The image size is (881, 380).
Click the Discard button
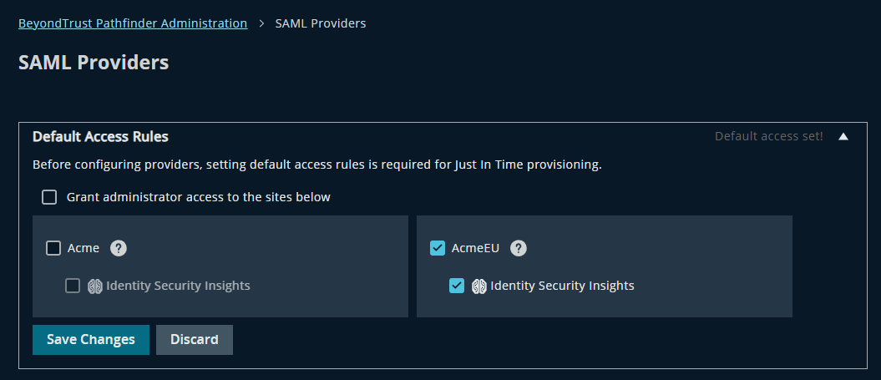pos(195,340)
